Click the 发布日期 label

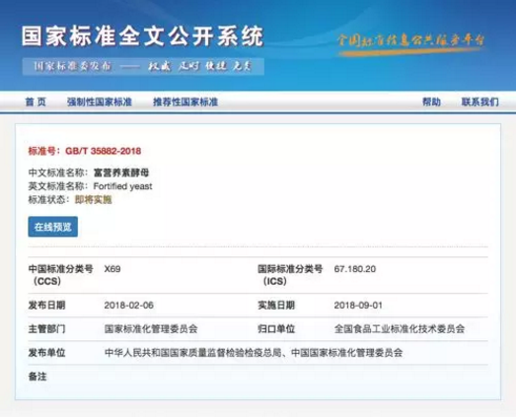click(46, 306)
